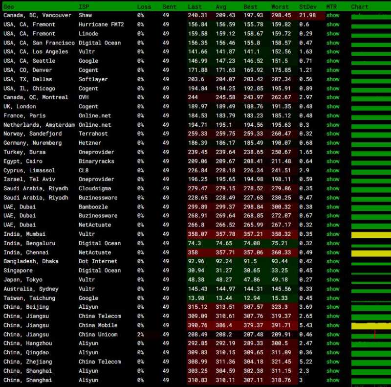Show MTR for Singapore Digital Ocean

333,271
